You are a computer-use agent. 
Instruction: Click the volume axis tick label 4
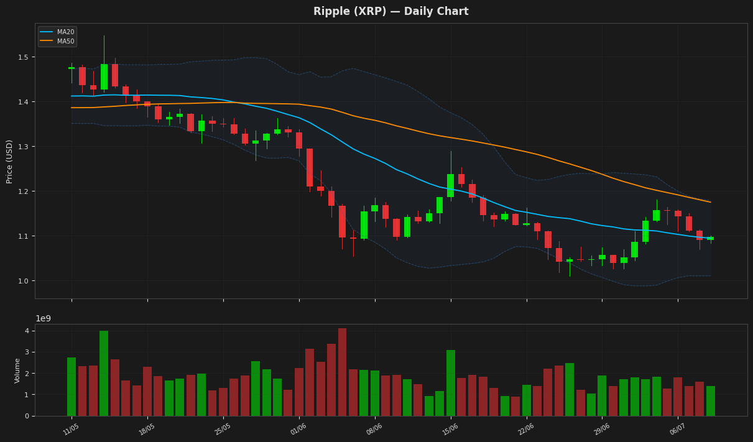click(x=27, y=331)
